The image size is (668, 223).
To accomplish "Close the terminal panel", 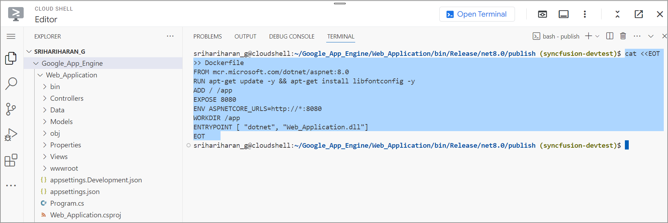I will click(x=664, y=36).
